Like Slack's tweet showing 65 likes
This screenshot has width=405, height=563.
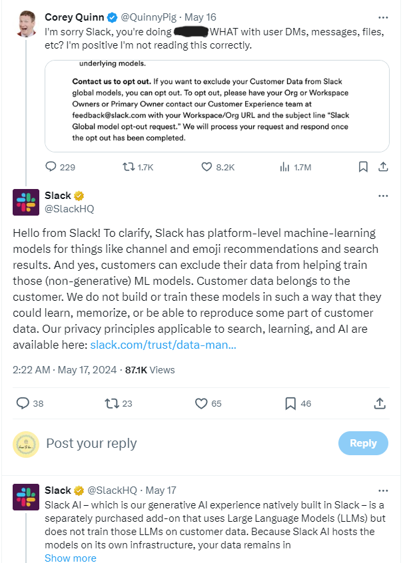208,403
